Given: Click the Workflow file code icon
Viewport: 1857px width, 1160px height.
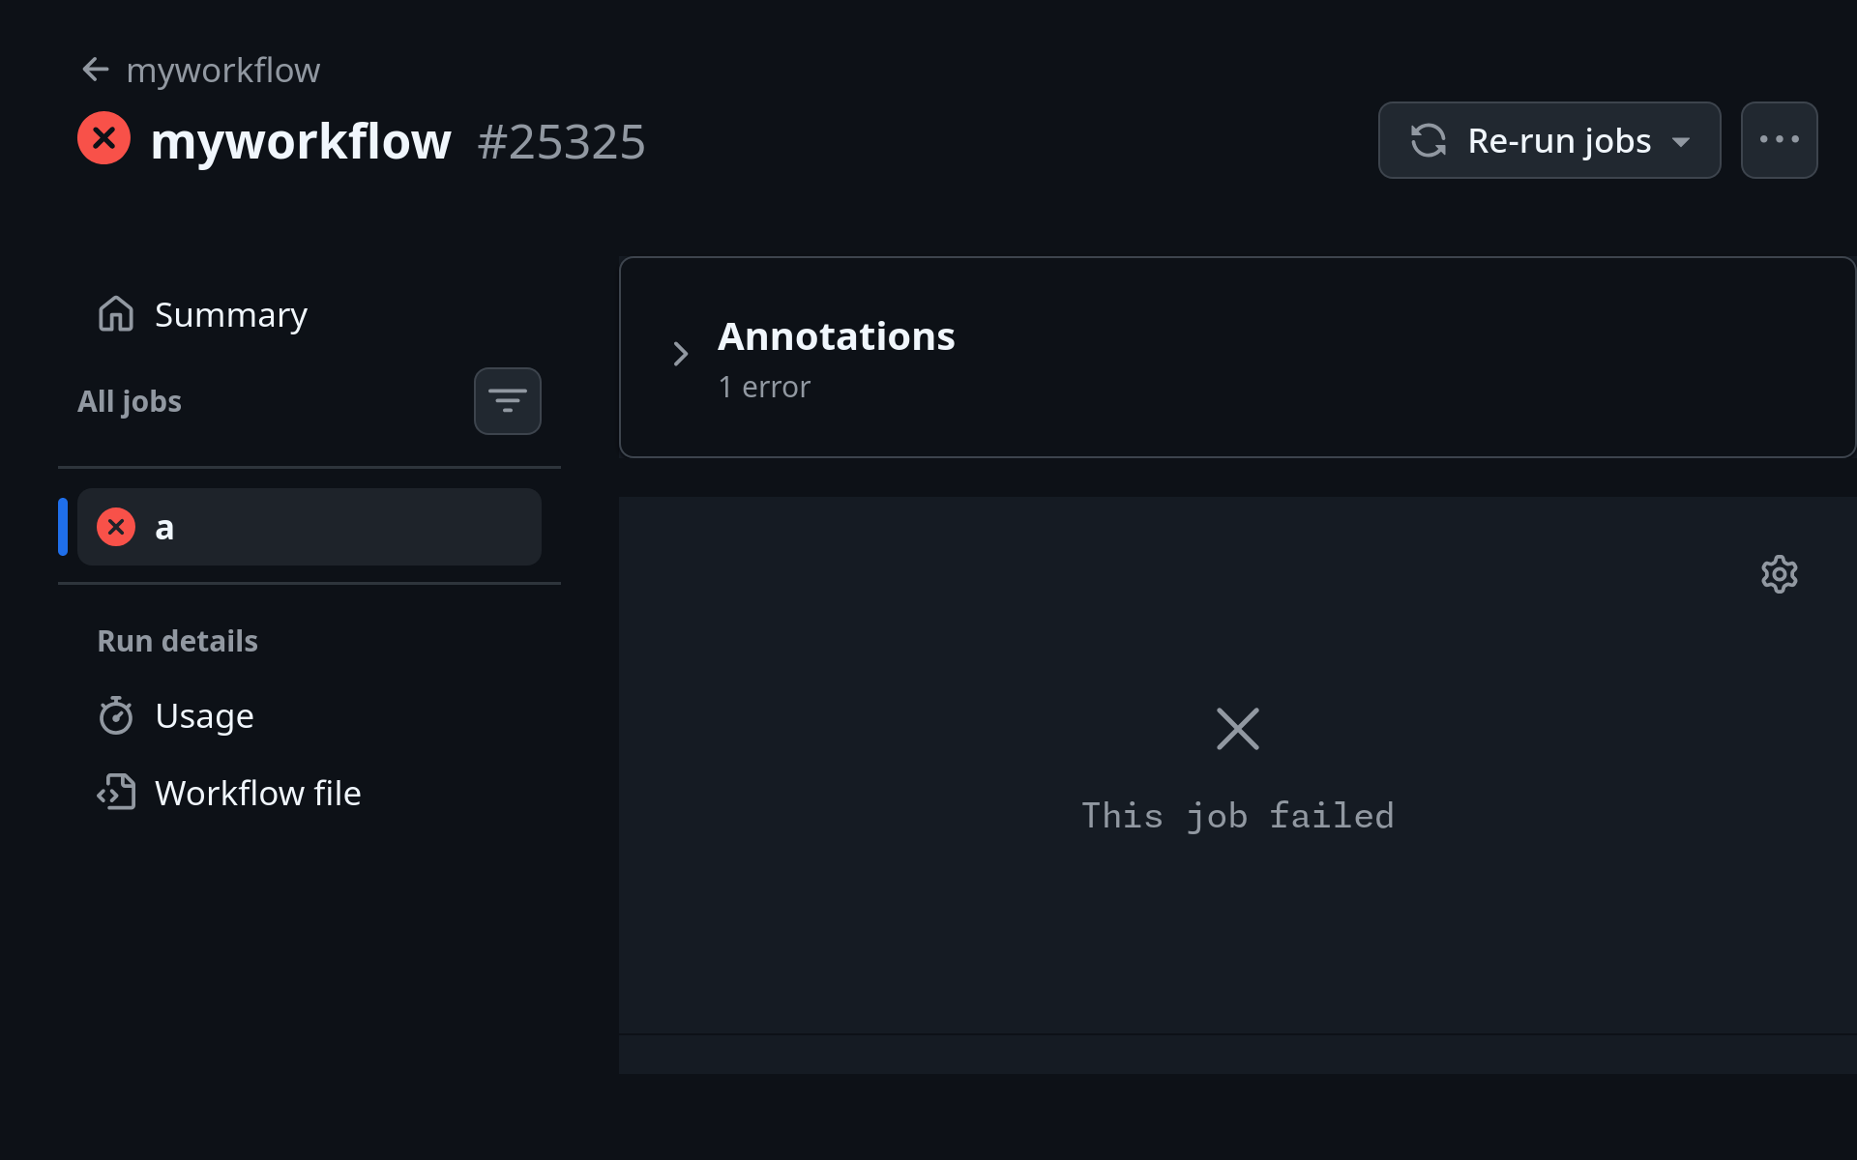Looking at the screenshot, I should point(116,793).
